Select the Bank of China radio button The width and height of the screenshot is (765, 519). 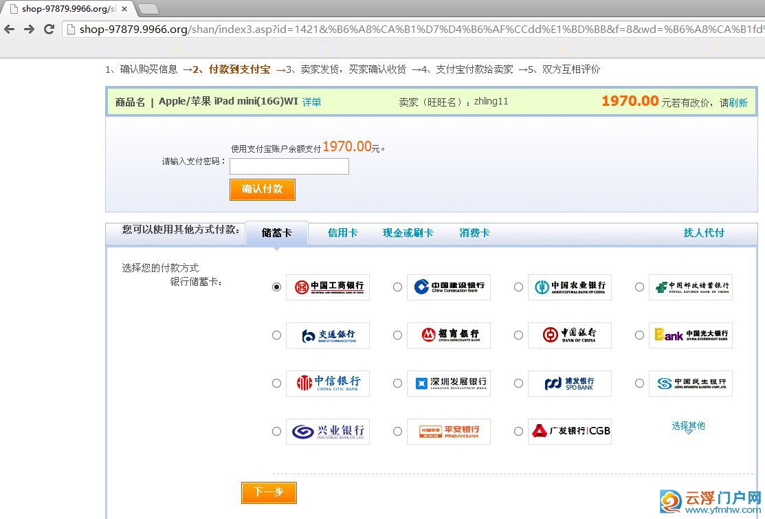tap(519, 335)
